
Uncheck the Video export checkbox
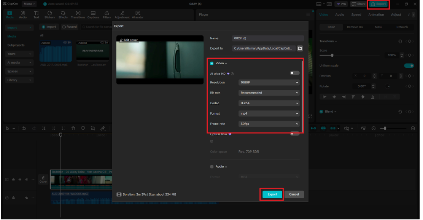tap(212, 63)
